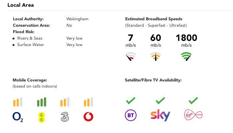Click the green checkmark above BT
The width and height of the screenshot is (233, 133).
pos(130,101)
